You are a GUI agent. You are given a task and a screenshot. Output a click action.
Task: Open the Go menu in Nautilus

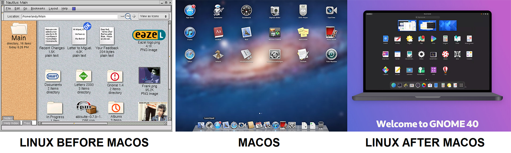click(x=25, y=8)
